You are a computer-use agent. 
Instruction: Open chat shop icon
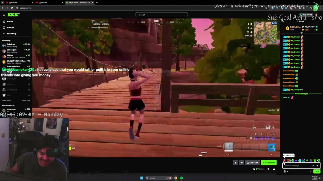[285, 171]
